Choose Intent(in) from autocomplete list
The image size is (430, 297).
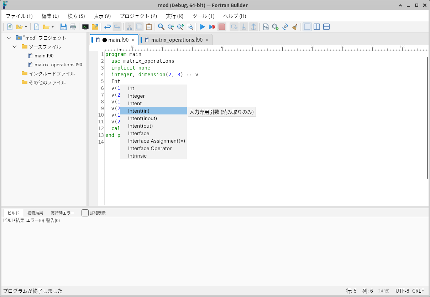click(x=153, y=111)
